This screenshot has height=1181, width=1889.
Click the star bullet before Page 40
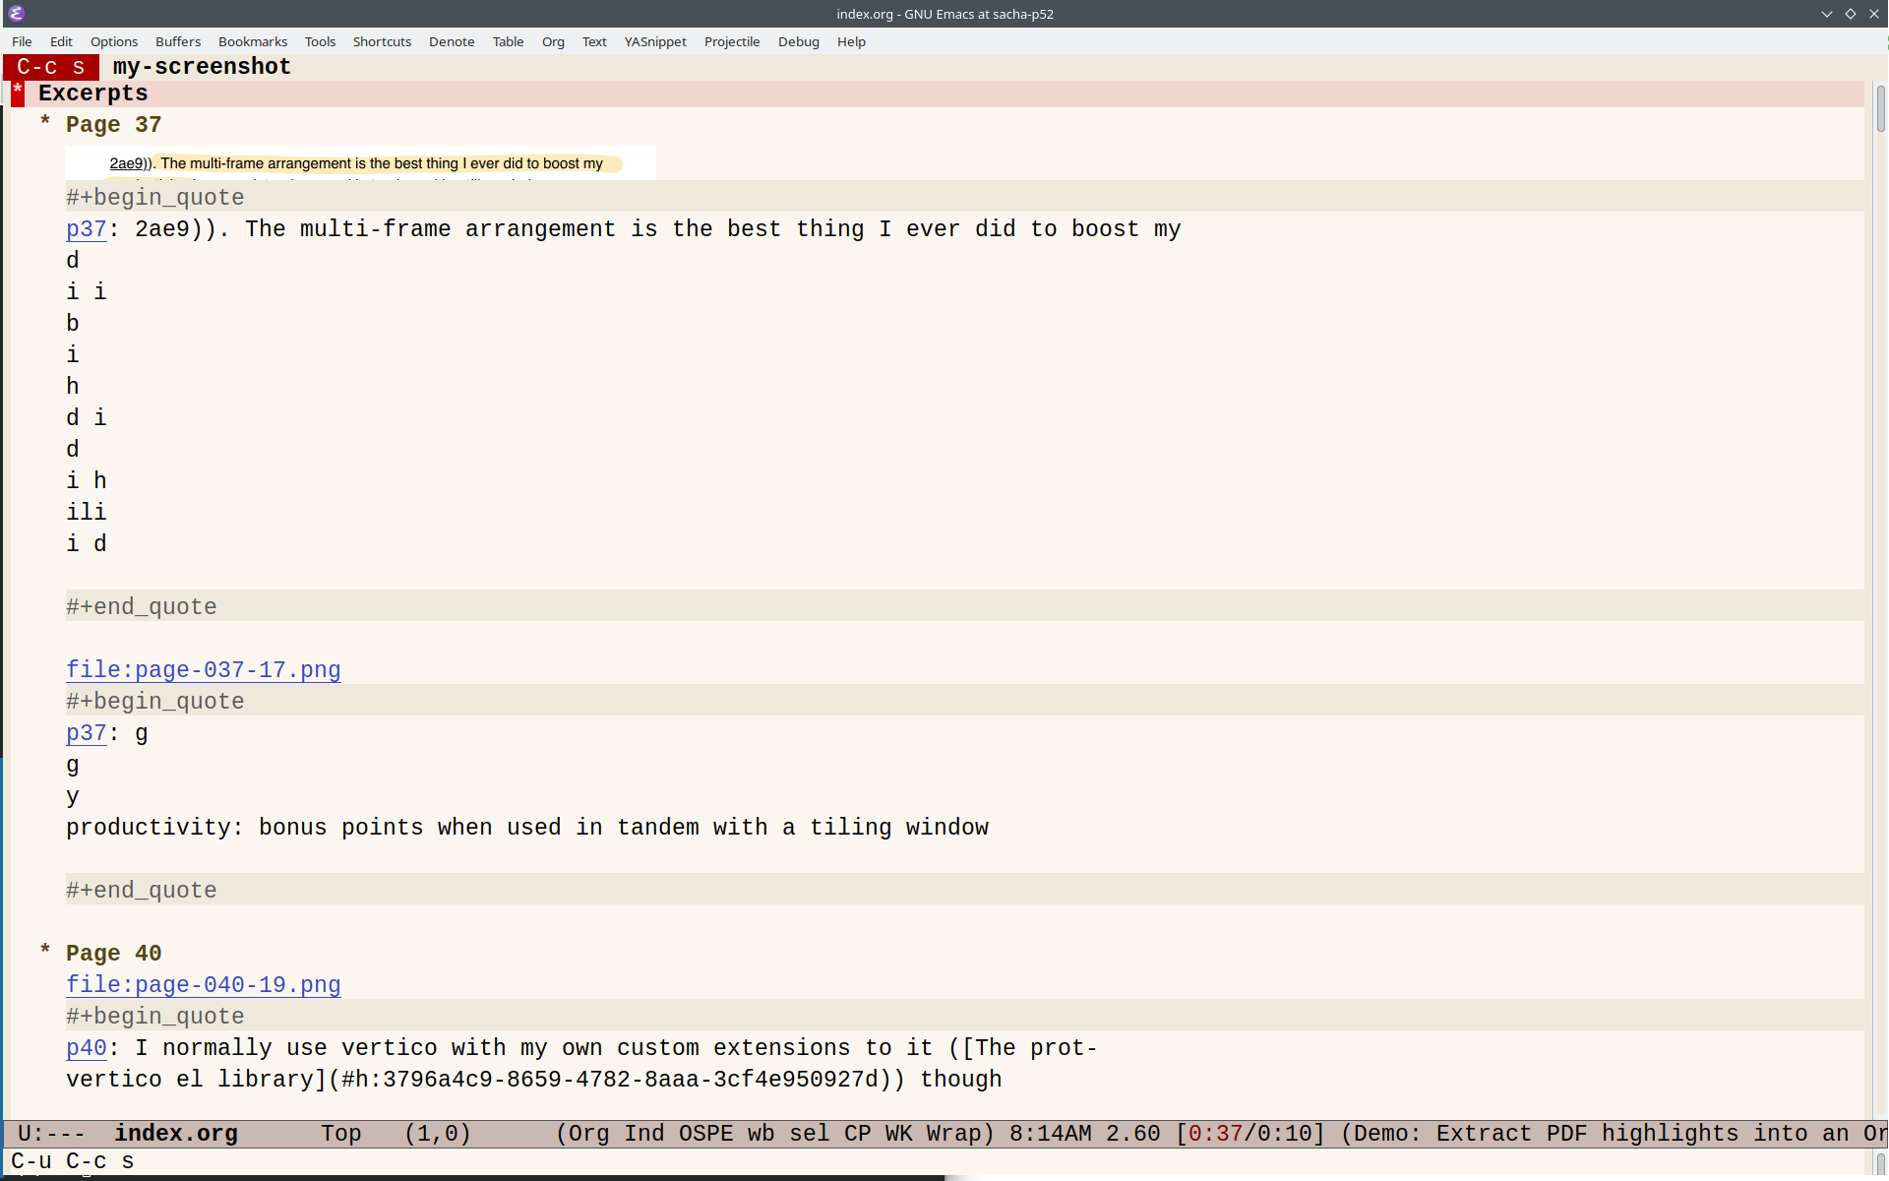tap(45, 951)
